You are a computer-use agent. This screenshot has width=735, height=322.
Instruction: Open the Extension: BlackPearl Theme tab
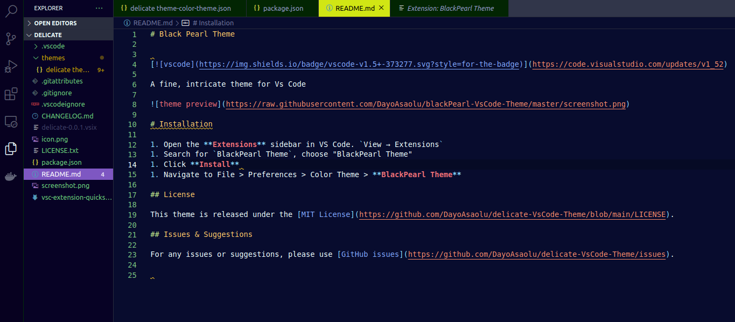tap(450, 8)
